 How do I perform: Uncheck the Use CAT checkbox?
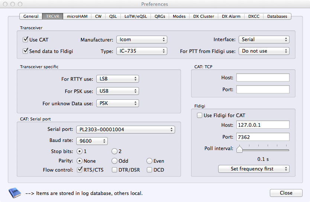click(26, 39)
